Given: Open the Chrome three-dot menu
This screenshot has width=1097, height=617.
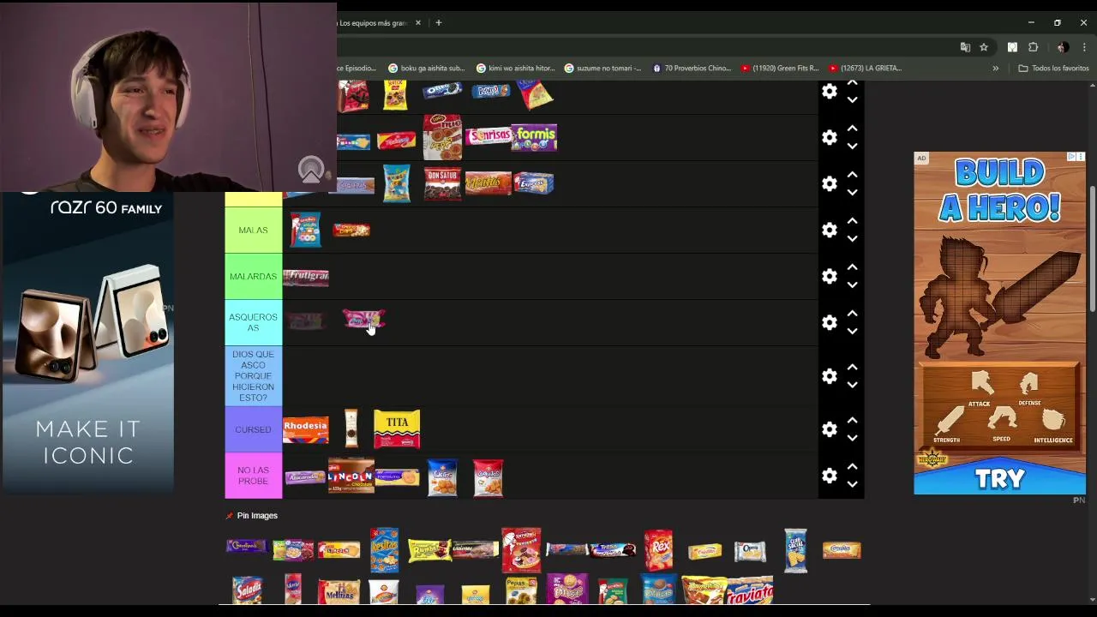Looking at the screenshot, I should (x=1084, y=47).
